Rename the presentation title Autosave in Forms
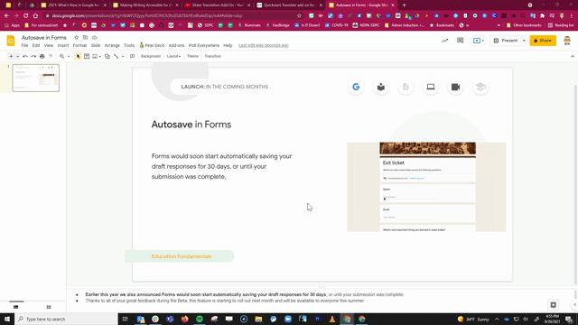The image size is (578, 325). point(44,38)
